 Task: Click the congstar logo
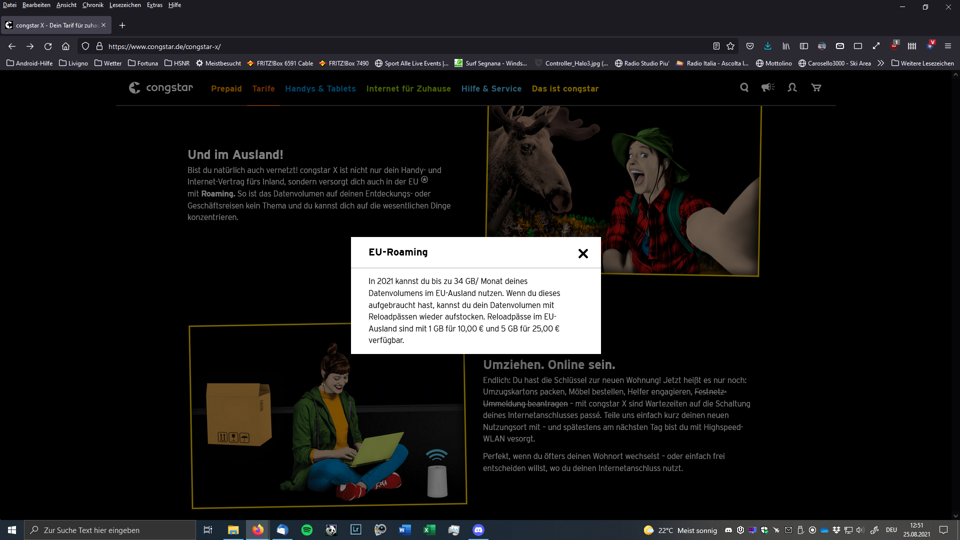(160, 87)
